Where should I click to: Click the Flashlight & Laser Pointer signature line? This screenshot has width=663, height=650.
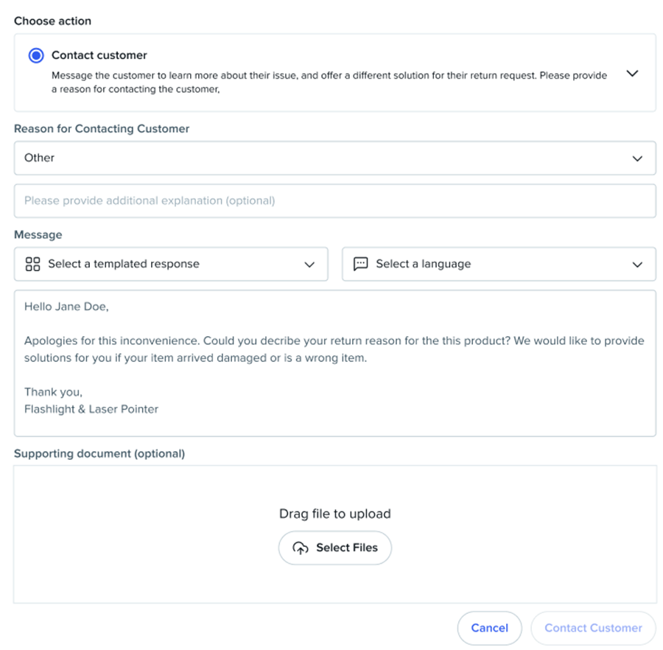91,408
